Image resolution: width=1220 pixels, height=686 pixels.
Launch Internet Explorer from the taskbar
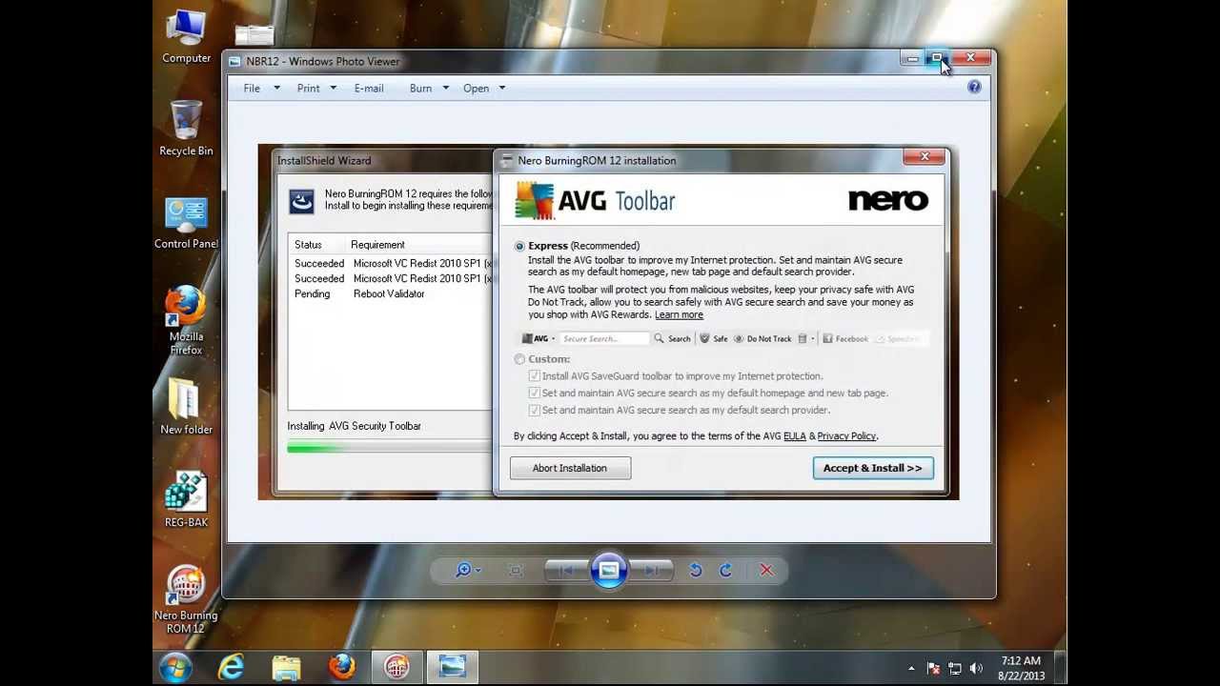click(x=232, y=667)
